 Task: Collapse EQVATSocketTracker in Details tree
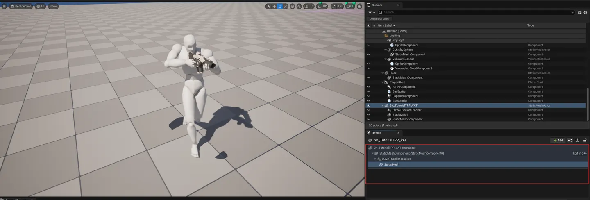374,159
